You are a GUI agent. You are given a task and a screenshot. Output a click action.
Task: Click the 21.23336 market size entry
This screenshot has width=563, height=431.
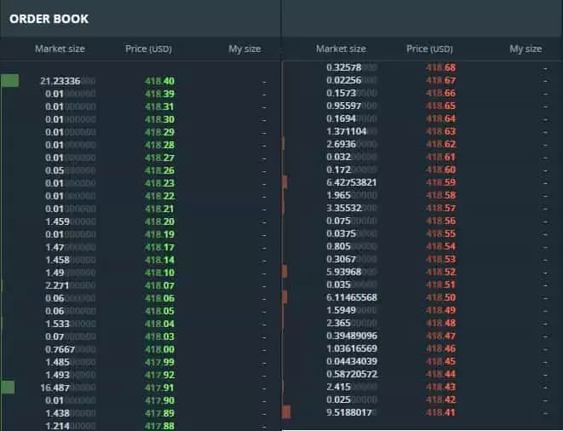[x=60, y=81]
